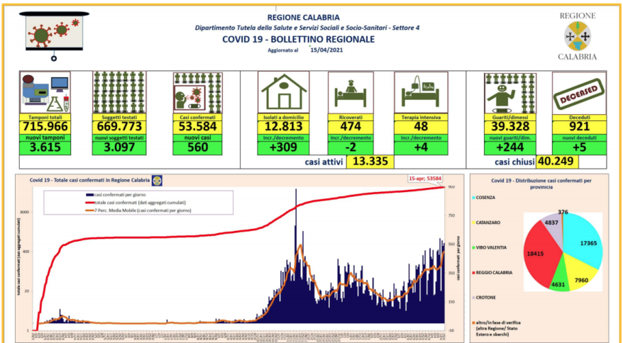Click the small emblem beside the chart title
This screenshot has height=343, width=623.
point(158,181)
